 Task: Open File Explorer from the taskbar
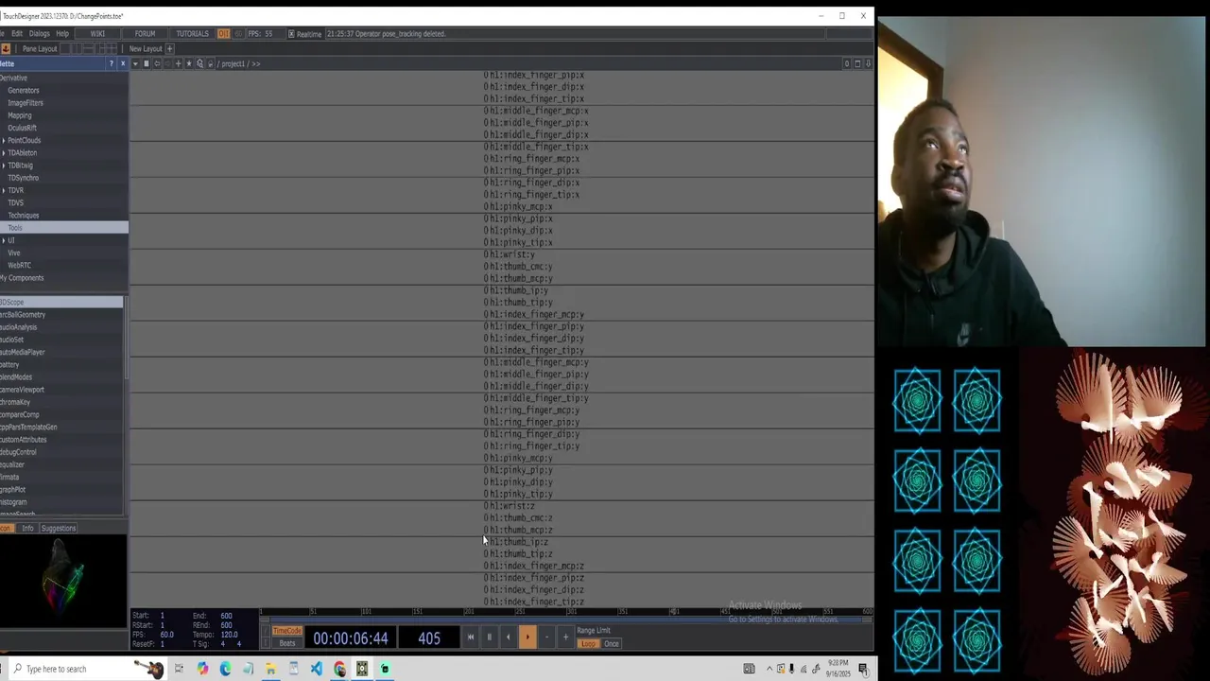270,669
